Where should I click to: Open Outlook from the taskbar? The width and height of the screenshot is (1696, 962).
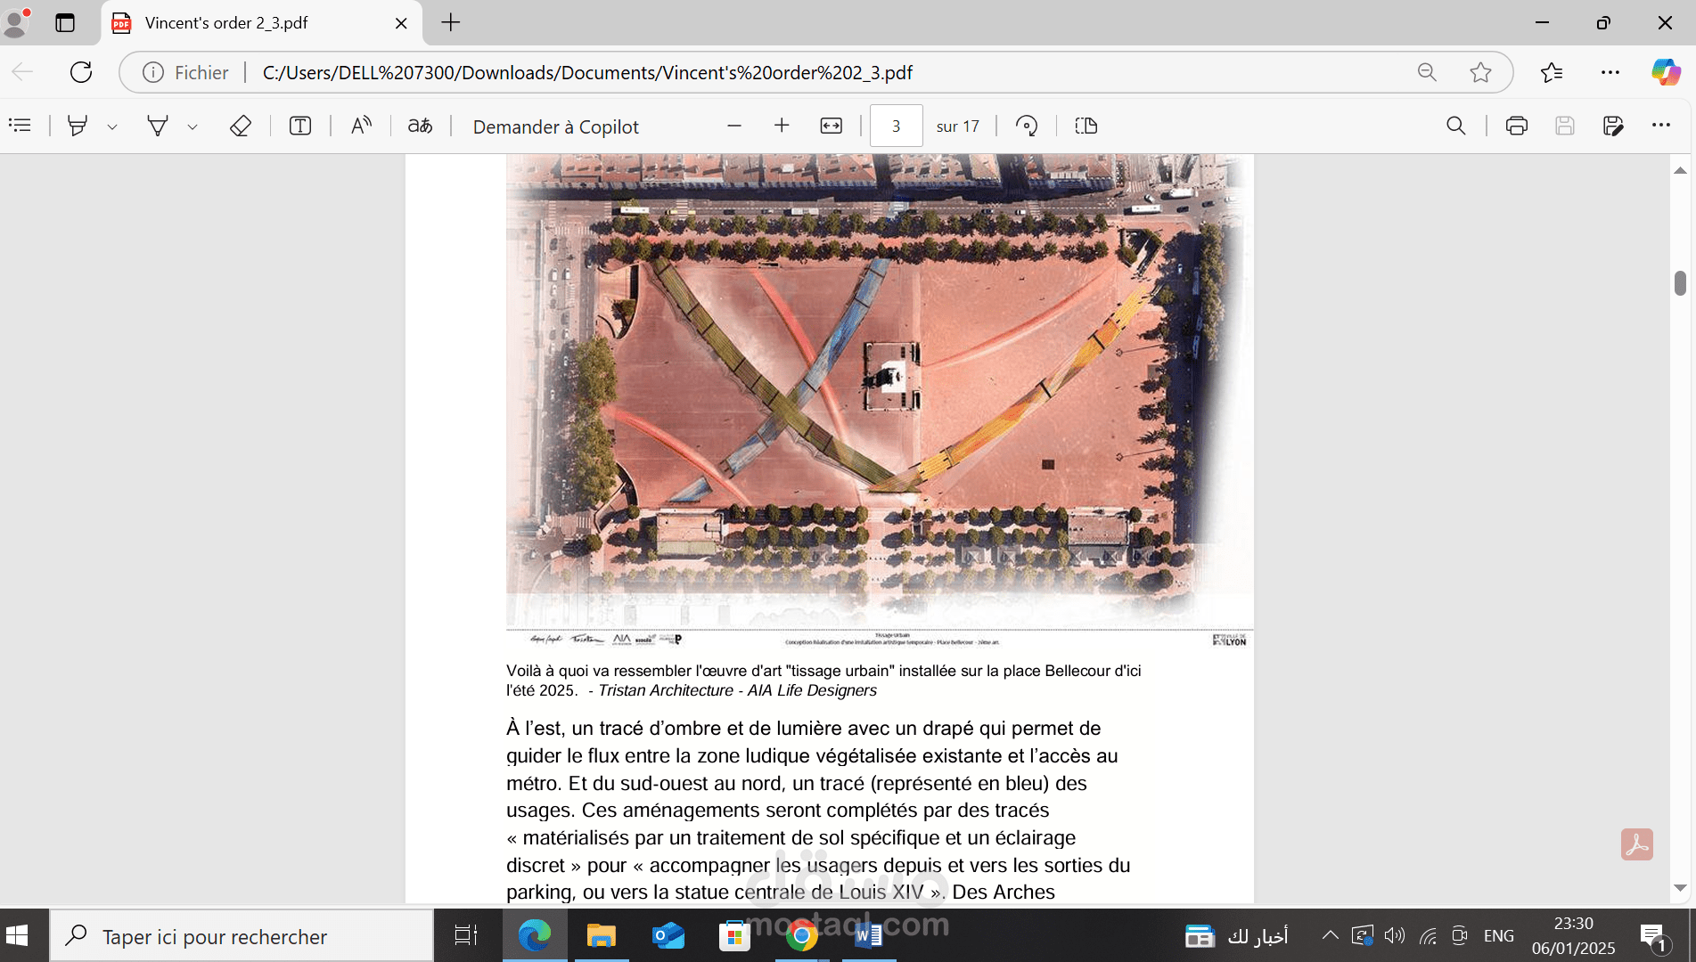pos(668,935)
